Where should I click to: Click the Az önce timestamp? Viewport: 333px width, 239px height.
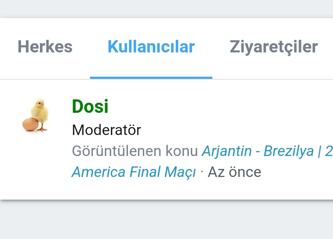235,172
